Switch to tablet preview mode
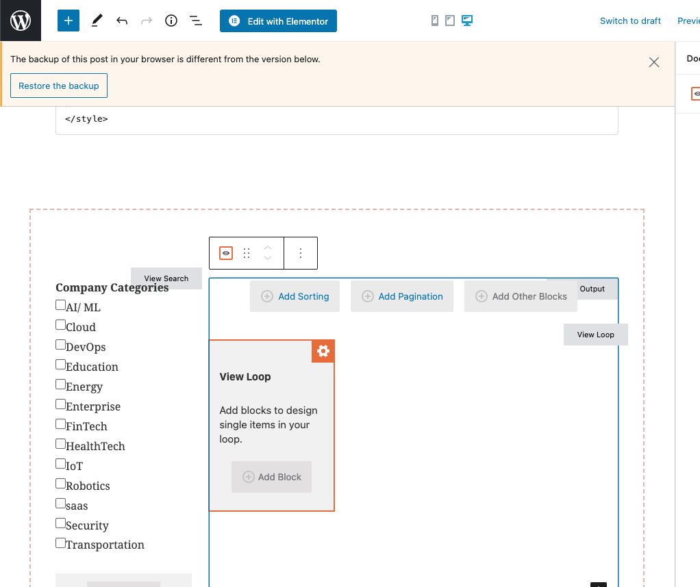The image size is (700, 587). [x=450, y=21]
